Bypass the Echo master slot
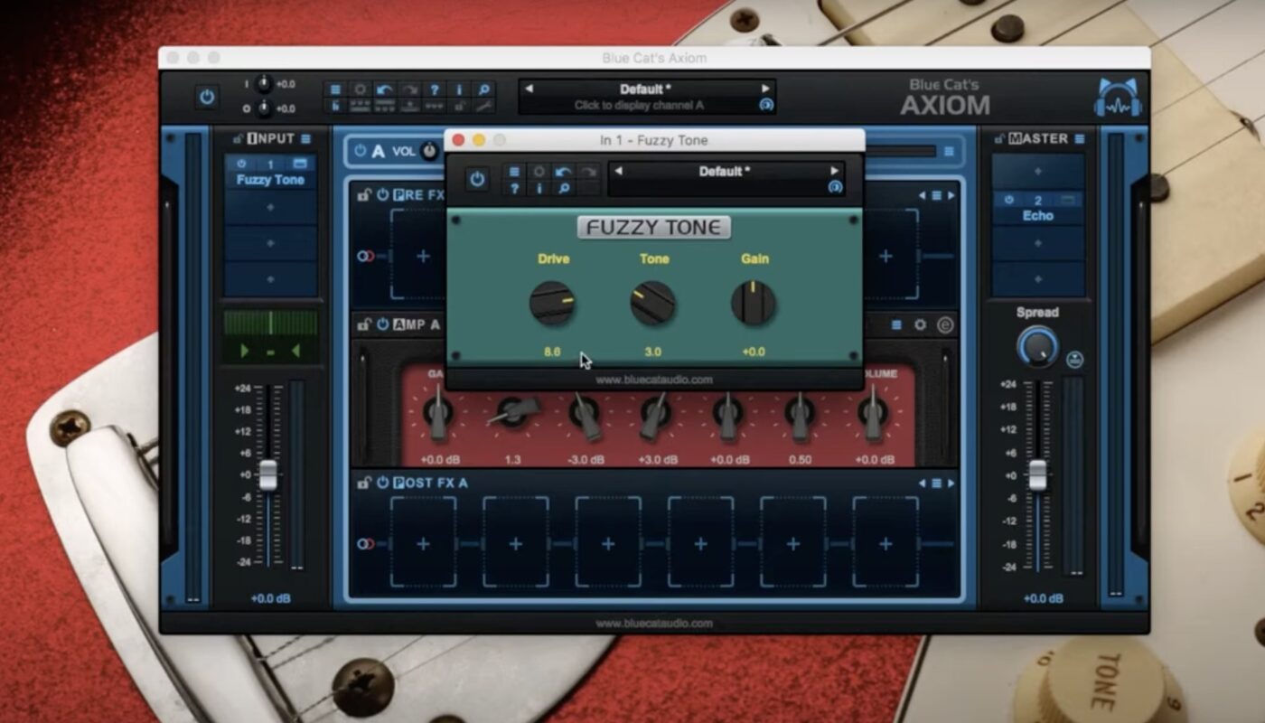Viewport: 1265px width, 723px height. [x=1008, y=200]
